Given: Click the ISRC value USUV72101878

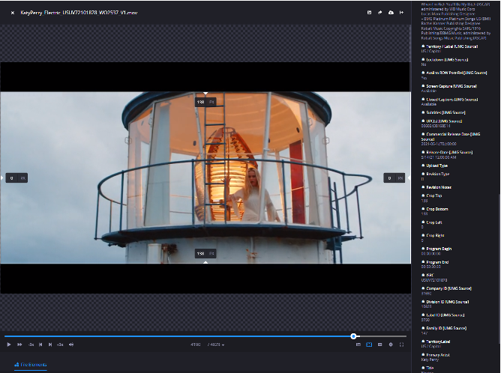Looking at the screenshot, I should 434,280.
